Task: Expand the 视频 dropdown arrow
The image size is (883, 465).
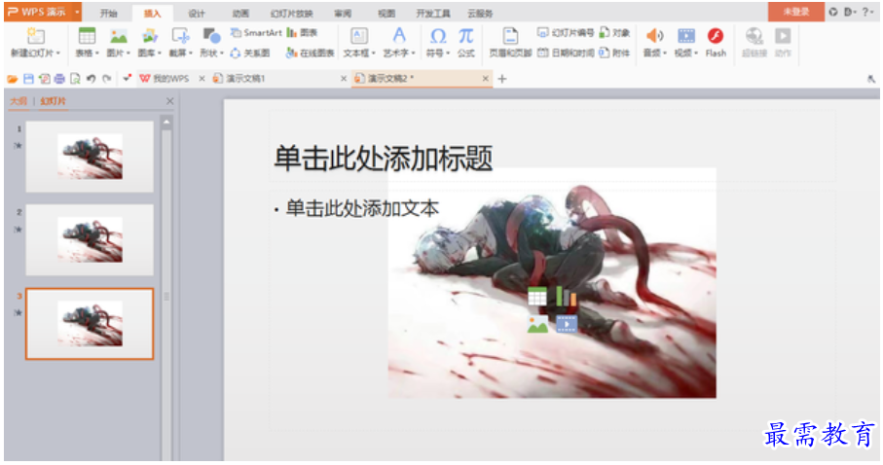Action: [696, 54]
